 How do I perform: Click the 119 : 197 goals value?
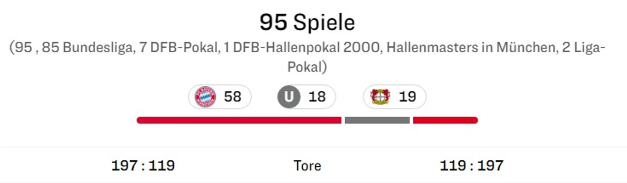click(x=472, y=165)
